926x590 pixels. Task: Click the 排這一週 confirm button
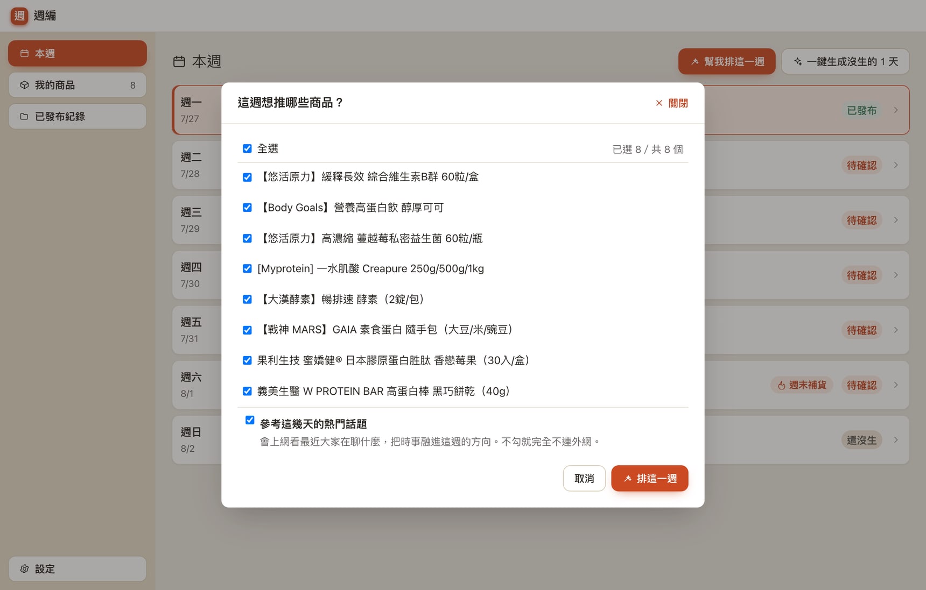tap(650, 478)
